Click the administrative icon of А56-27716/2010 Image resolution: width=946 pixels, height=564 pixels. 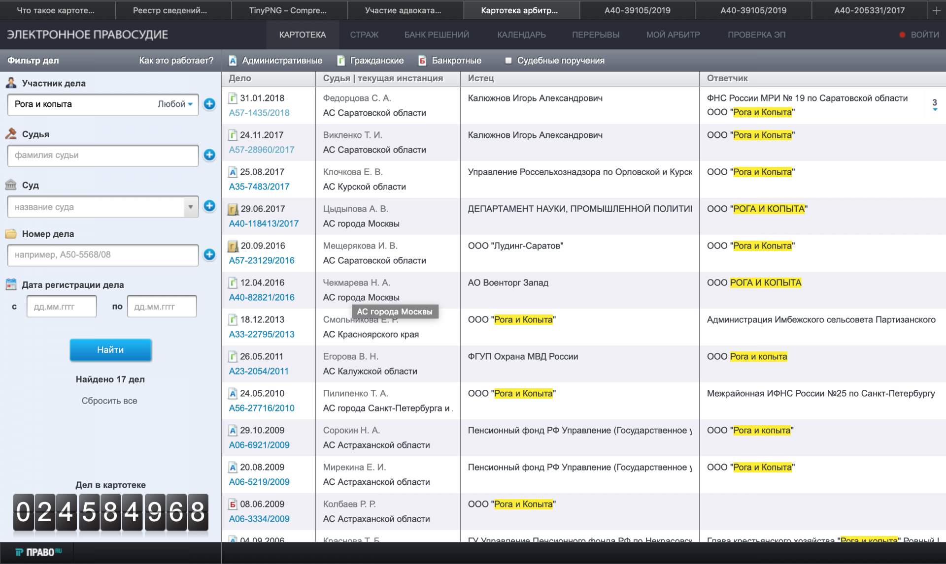(233, 393)
